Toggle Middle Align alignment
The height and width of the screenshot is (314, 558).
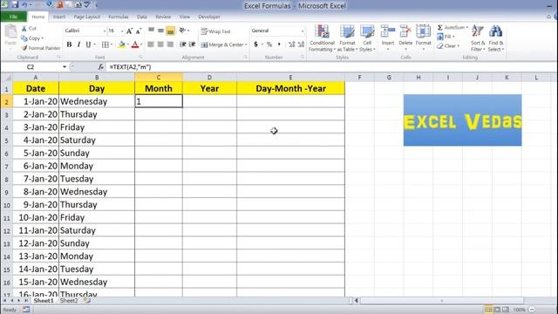click(160, 31)
